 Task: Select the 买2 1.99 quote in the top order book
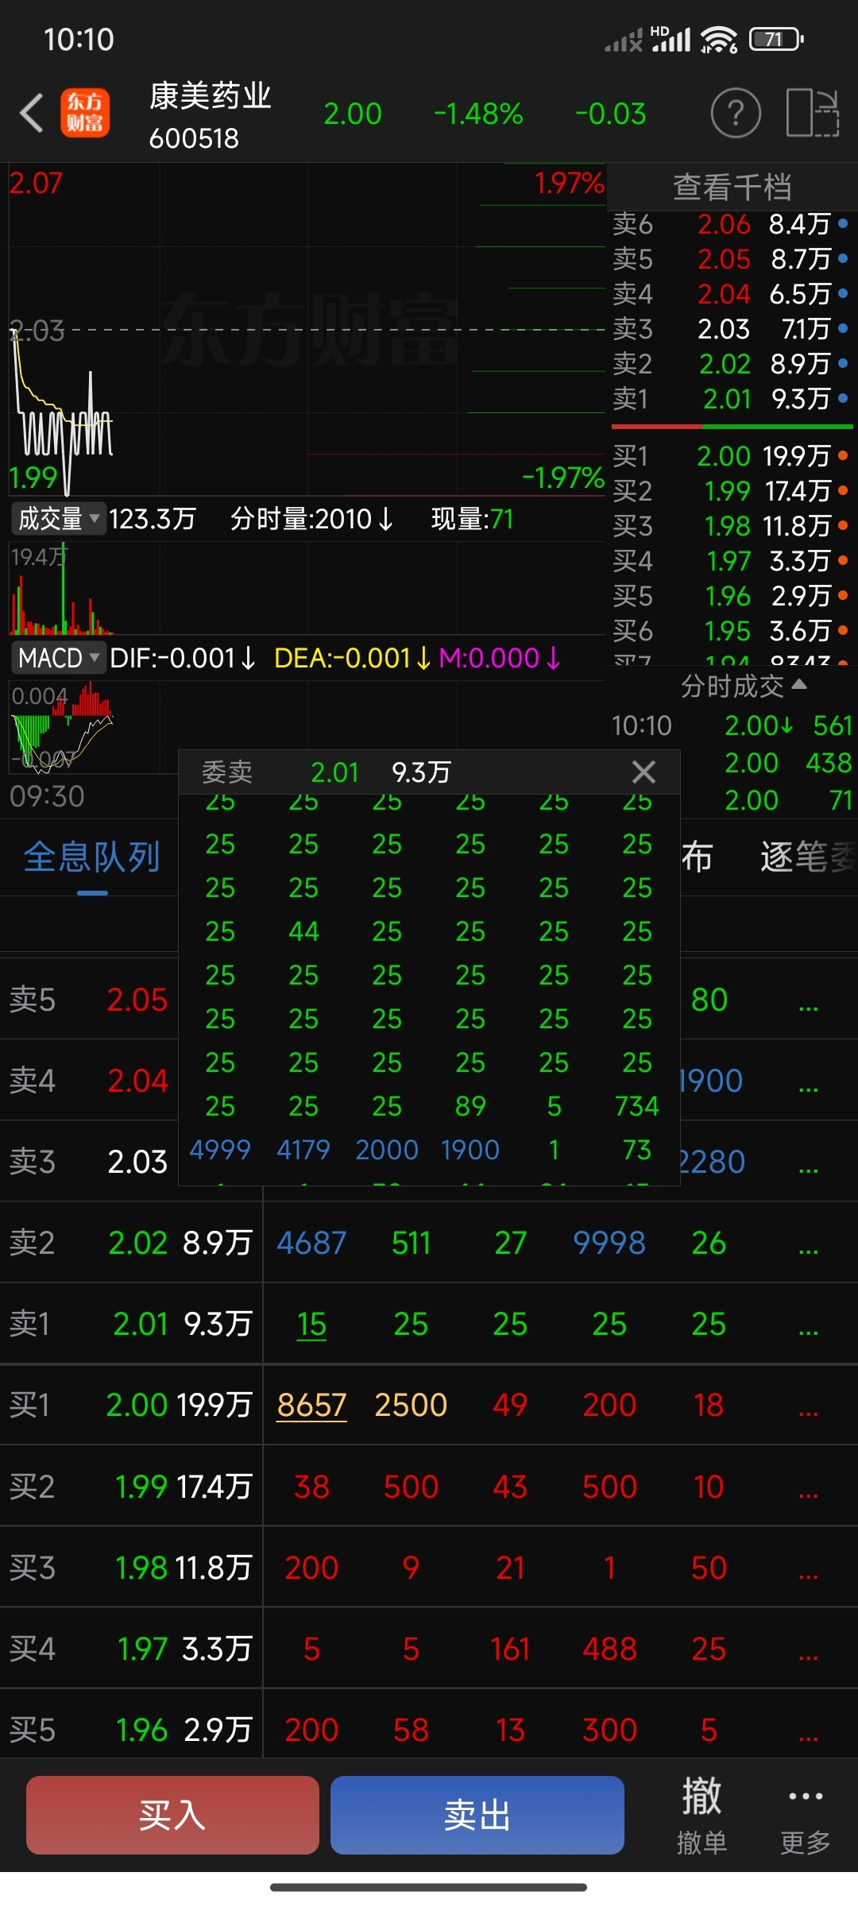pyautogui.click(x=732, y=491)
